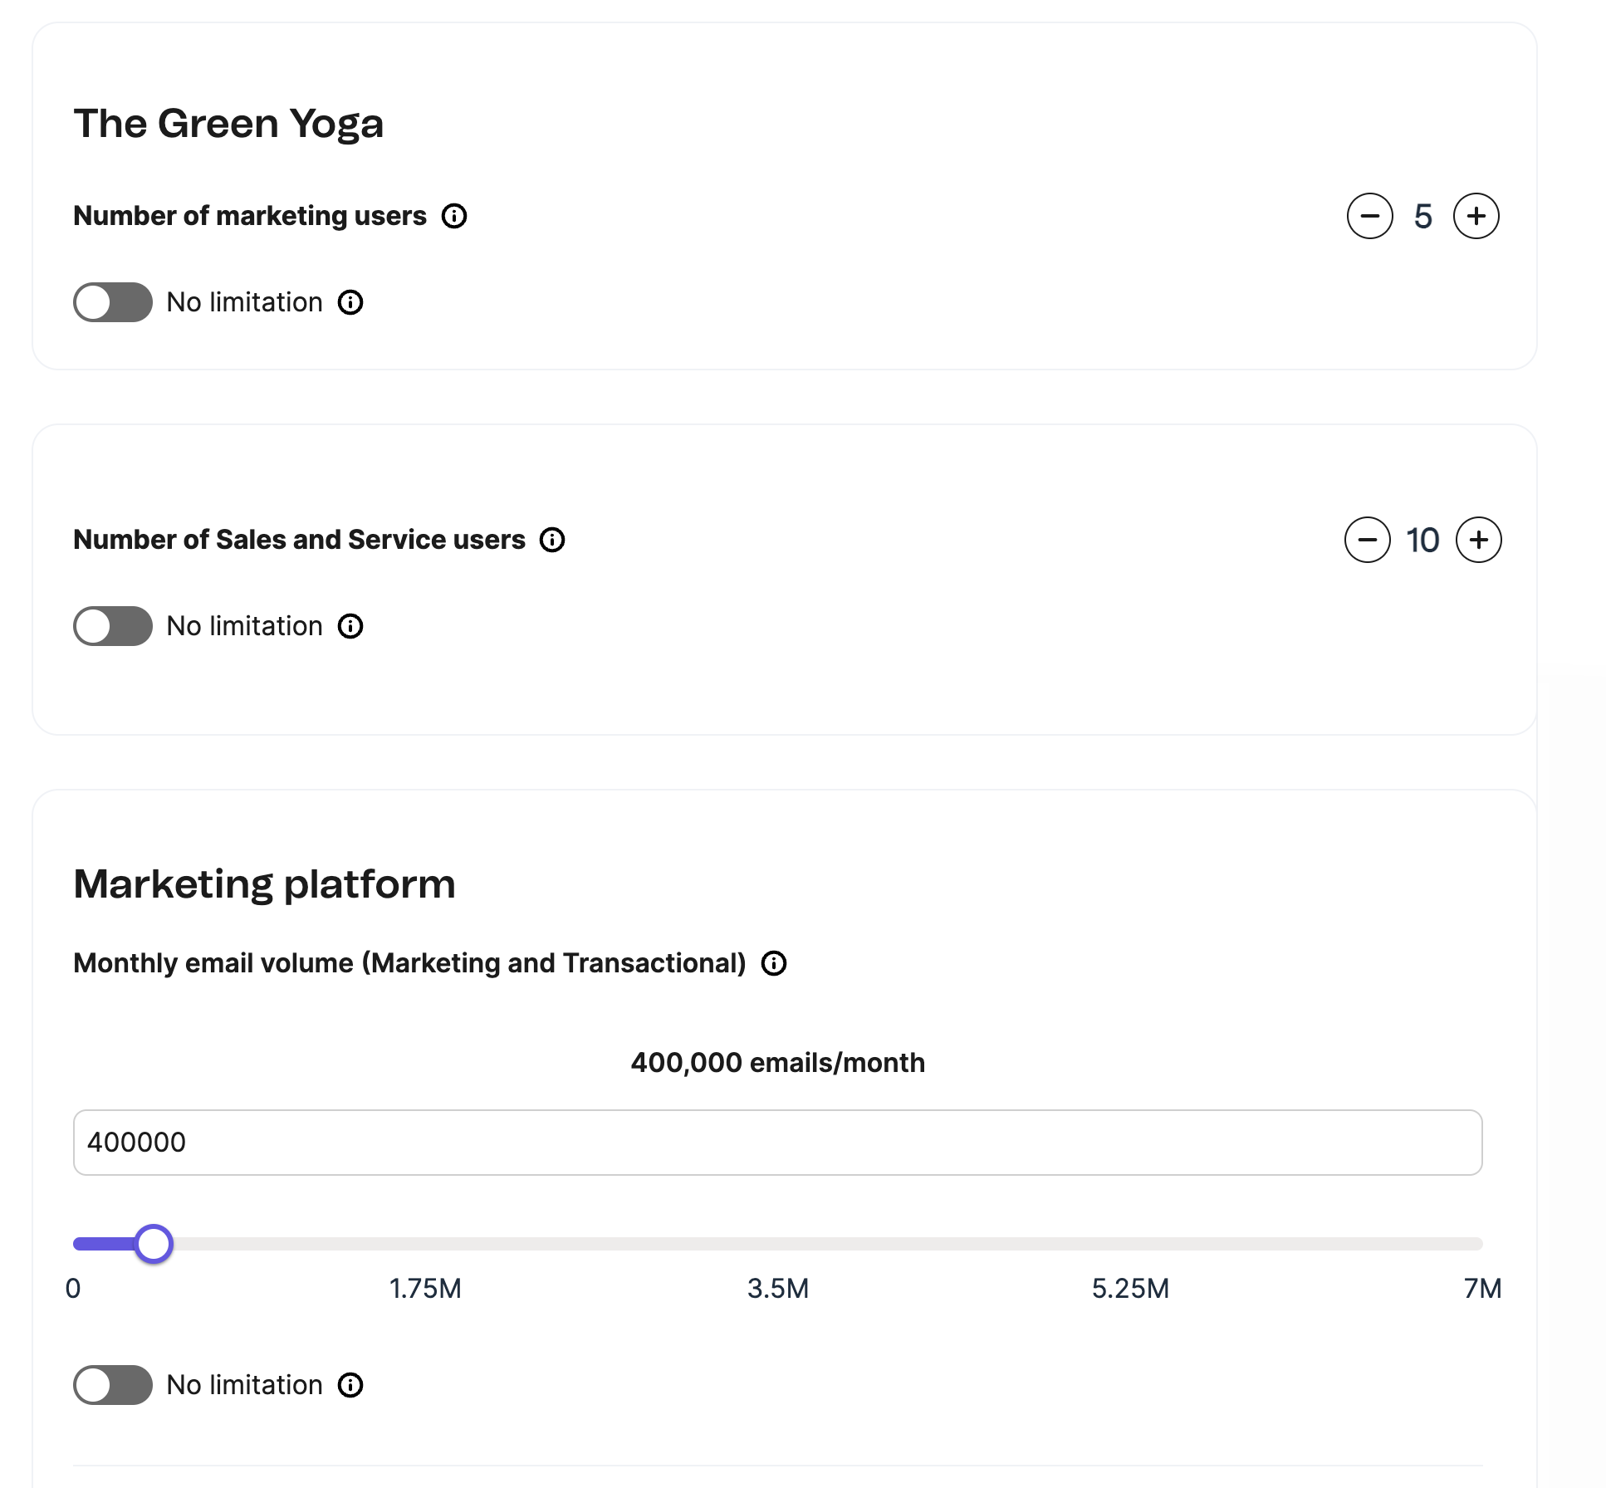Increase Sales and Service users count
Screen dimensions: 1606x1488
(1478, 540)
